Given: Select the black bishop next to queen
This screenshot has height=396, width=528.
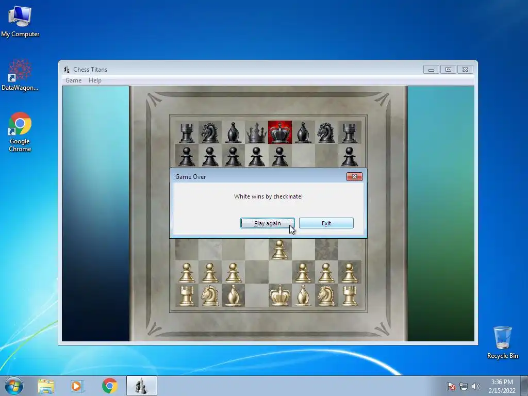Looking at the screenshot, I should click(234, 133).
